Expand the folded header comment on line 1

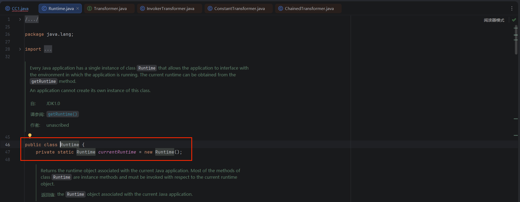[x=20, y=19]
